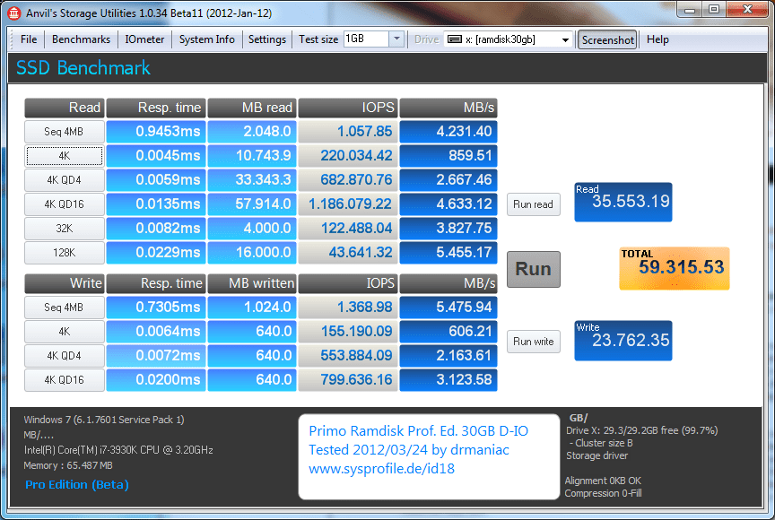Click the Read 4K QD4 test button
The height and width of the screenshot is (520, 775).
pyautogui.click(x=65, y=179)
